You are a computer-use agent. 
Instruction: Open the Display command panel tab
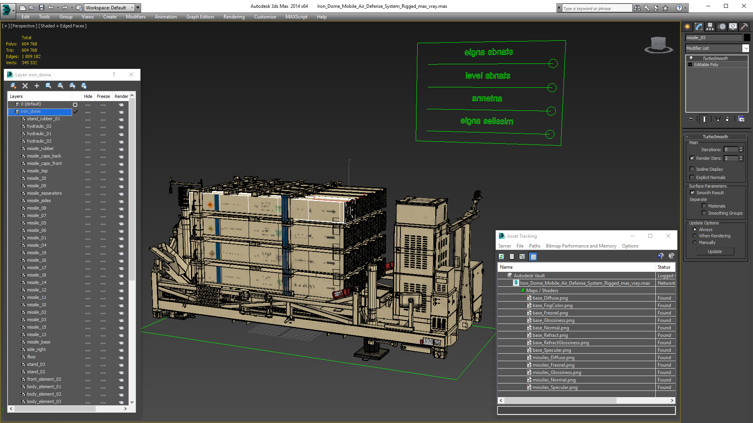tap(733, 27)
